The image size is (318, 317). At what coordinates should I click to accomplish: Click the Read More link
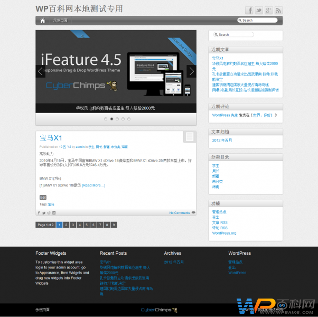(93, 185)
